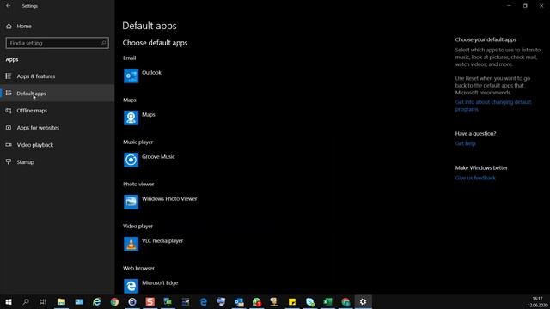Viewport: 550px width, 309px height.
Task: Click the Get help link
Action: [x=465, y=143]
